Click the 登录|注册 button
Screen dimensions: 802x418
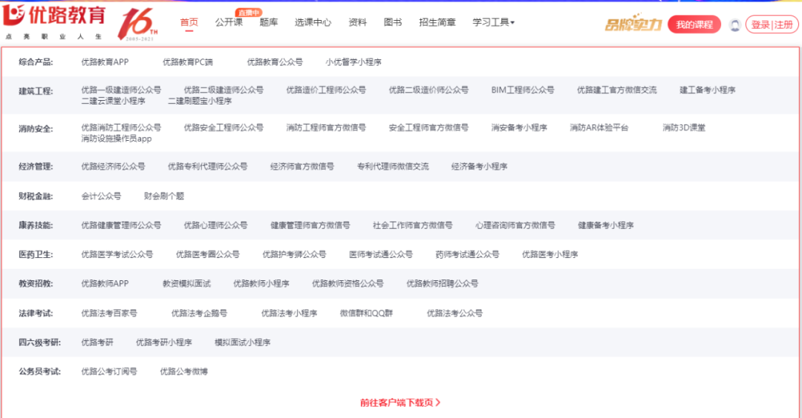pyautogui.click(x=772, y=24)
